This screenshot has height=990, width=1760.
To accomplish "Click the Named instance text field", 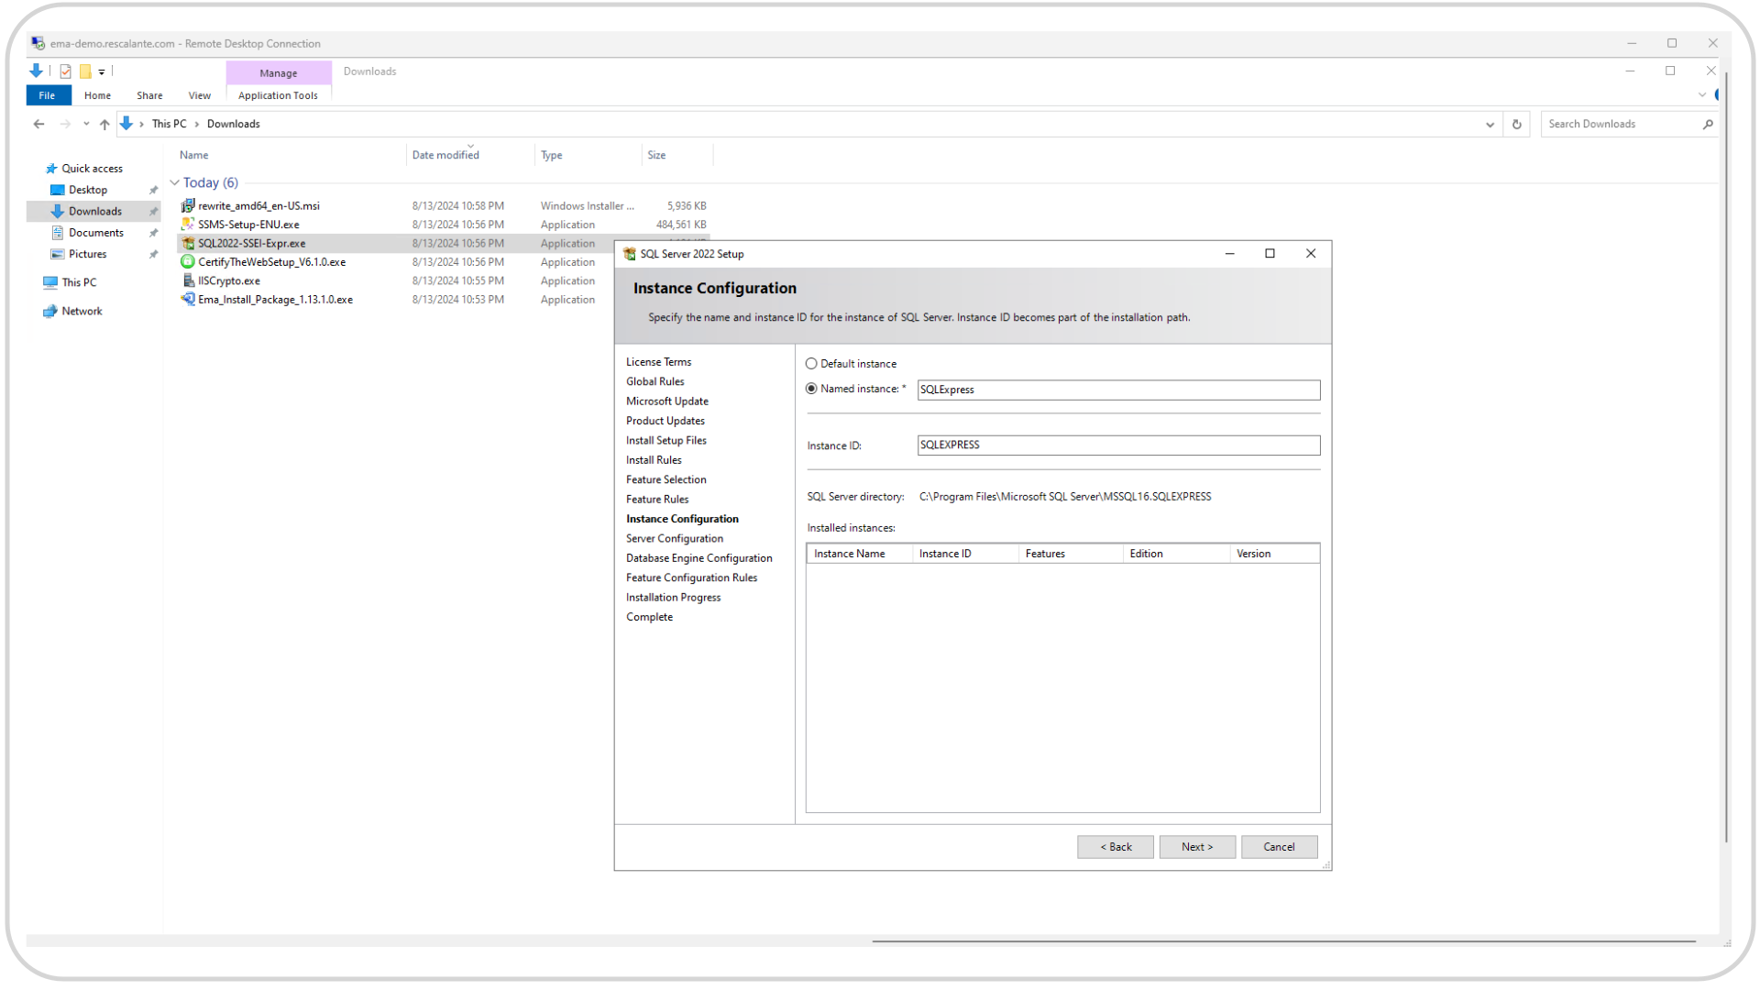I will 1118,390.
